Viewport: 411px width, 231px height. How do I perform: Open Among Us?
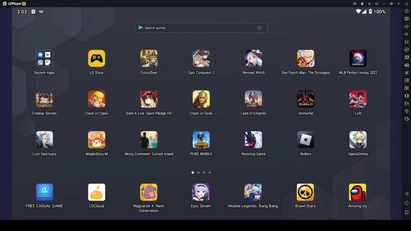pyautogui.click(x=357, y=192)
